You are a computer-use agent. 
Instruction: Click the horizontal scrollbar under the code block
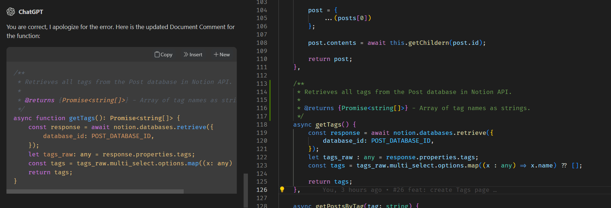coord(95,192)
